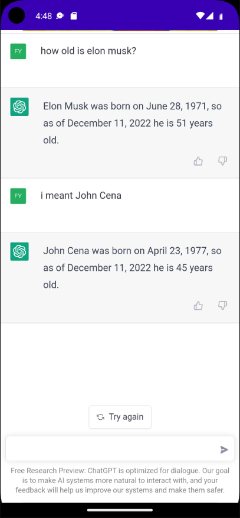Screen dimensions: 240x518
Task: Tap the John Cena birth date response text
Action: (132, 268)
